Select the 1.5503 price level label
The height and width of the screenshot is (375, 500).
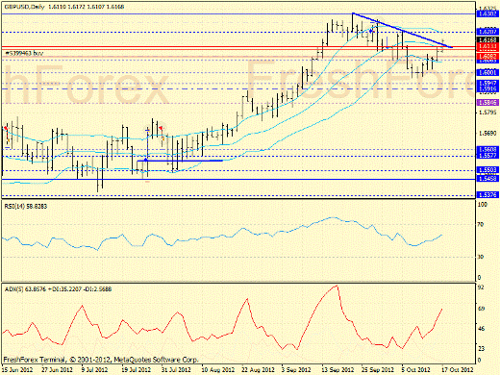point(487,170)
